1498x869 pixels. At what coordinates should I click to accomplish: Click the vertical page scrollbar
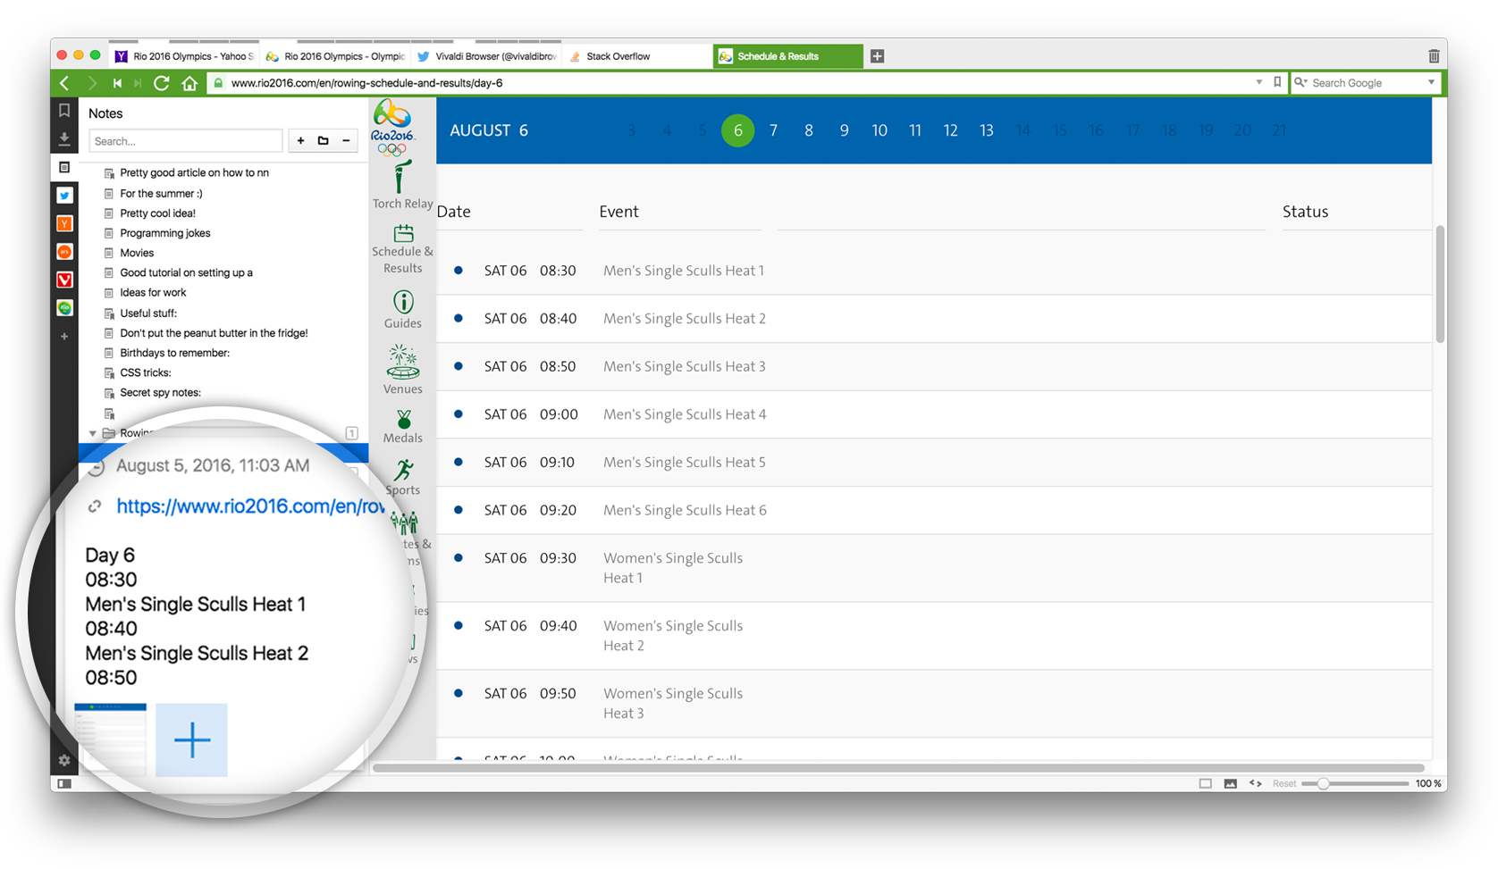tap(1439, 284)
